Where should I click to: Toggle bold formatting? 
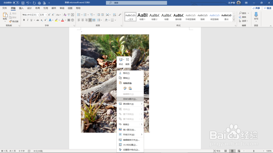point(24,20)
